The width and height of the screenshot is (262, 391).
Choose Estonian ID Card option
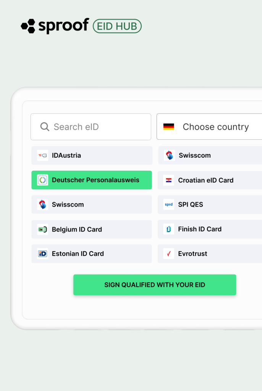(92, 254)
